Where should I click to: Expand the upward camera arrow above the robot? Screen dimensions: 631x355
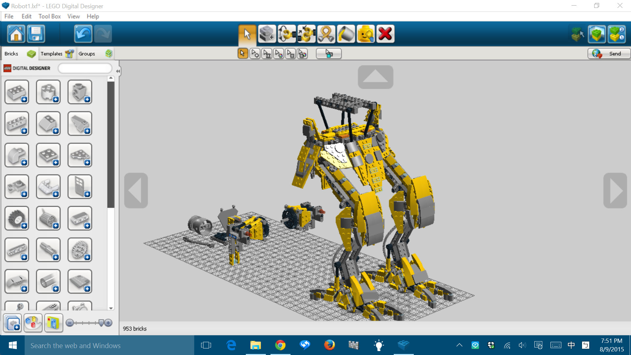point(375,77)
